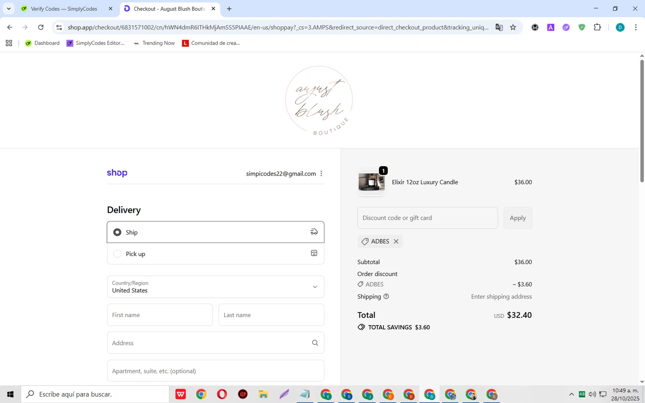Click the page vertical scrollbar
This screenshot has width=645, height=403.
tap(642, 120)
